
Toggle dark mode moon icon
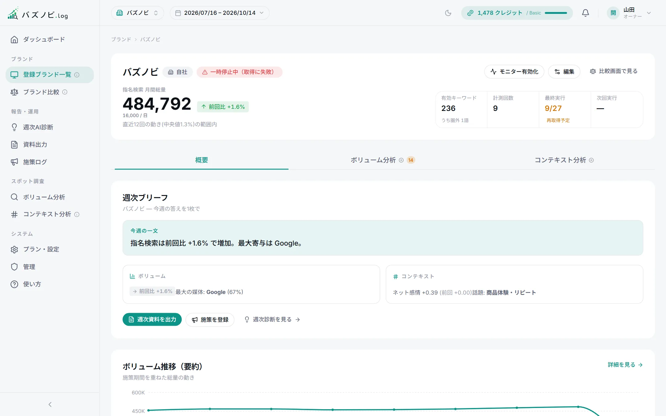pyautogui.click(x=448, y=13)
